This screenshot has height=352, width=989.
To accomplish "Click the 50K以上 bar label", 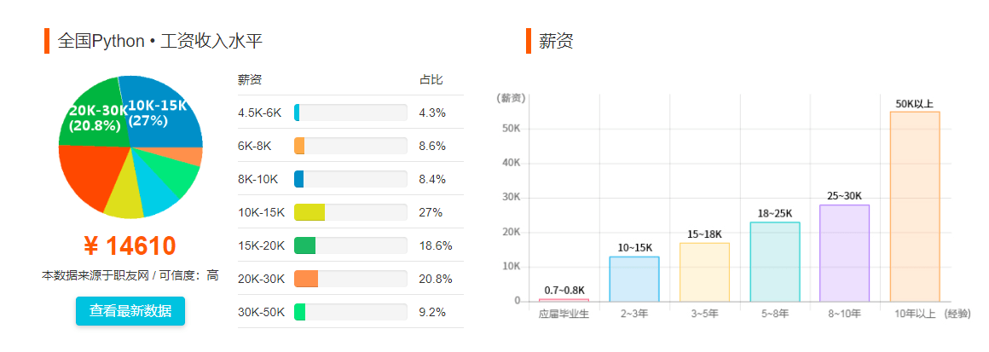I will click(x=914, y=103).
